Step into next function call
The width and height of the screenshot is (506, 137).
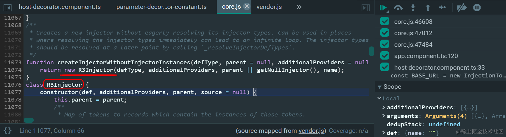(x=413, y=8)
